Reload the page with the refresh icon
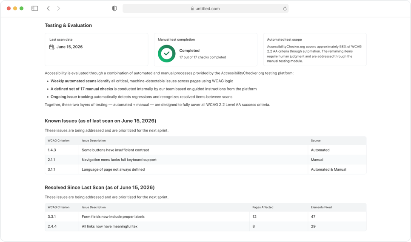This screenshot has width=411, height=242. (x=285, y=8)
